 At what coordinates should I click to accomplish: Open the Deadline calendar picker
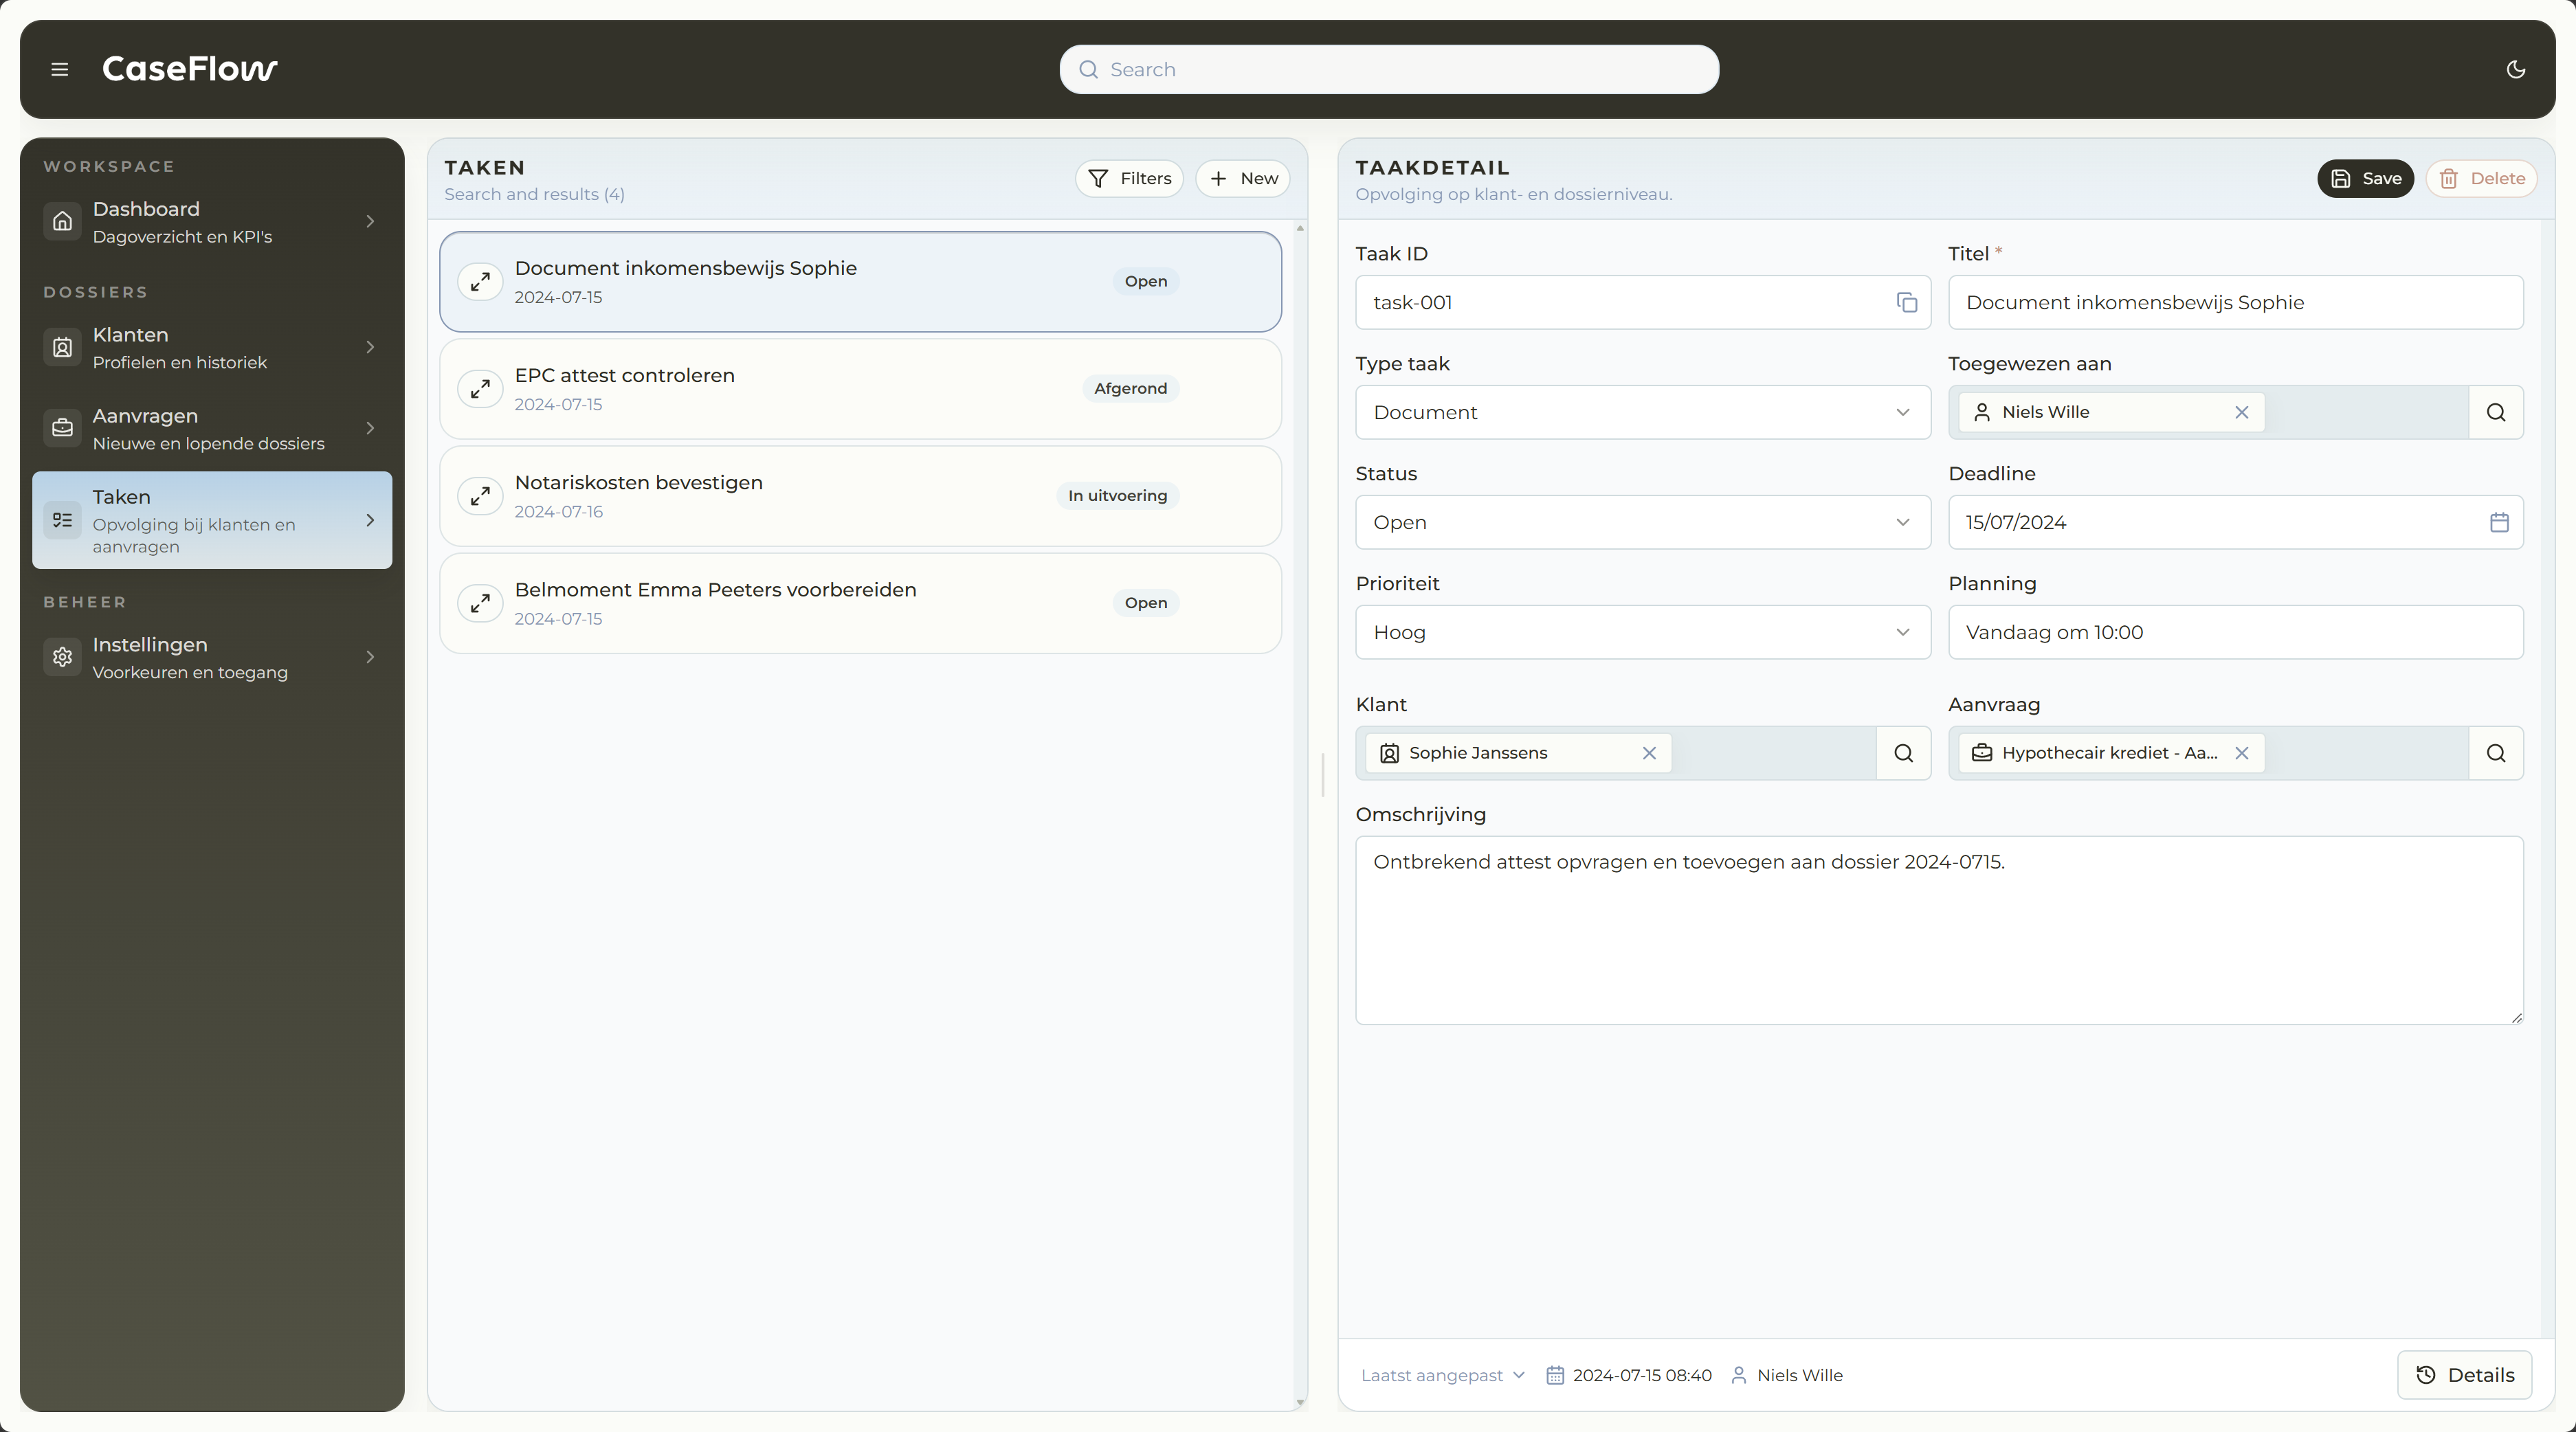pos(2498,522)
